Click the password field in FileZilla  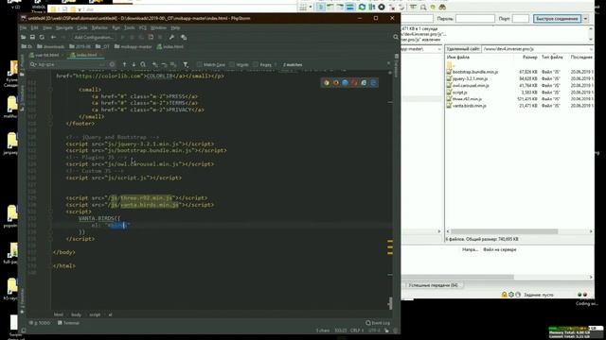coord(475,19)
